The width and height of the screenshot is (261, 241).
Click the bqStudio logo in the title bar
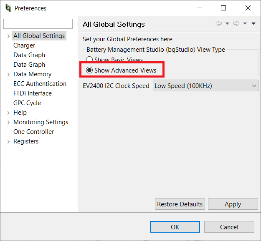tap(8, 8)
